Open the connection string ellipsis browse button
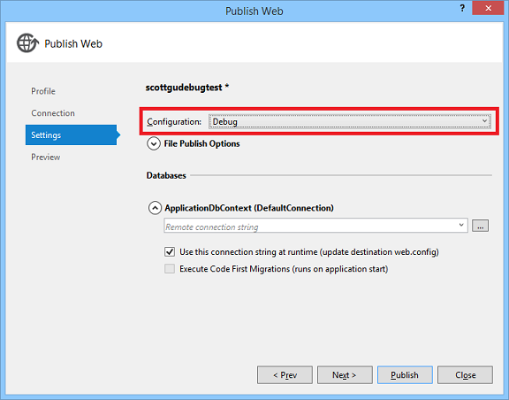509x400 pixels. [x=480, y=226]
